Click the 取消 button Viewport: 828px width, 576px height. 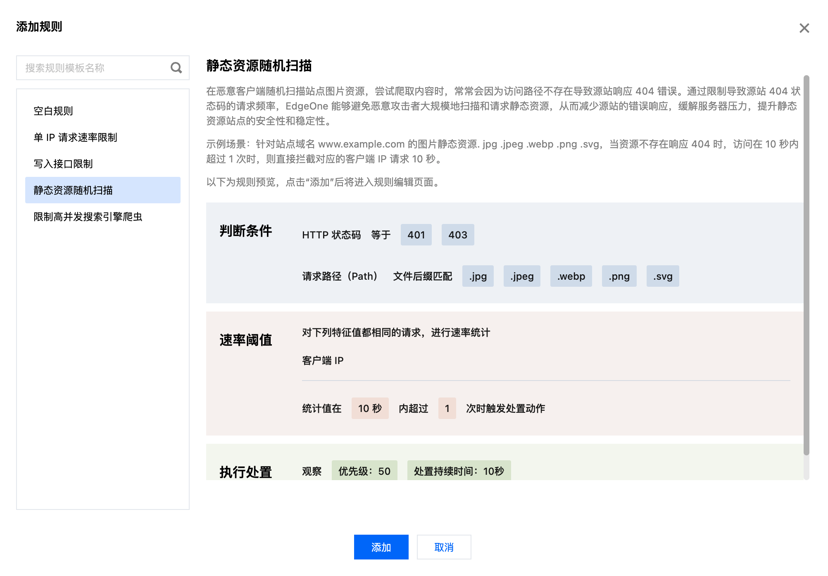click(443, 547)
